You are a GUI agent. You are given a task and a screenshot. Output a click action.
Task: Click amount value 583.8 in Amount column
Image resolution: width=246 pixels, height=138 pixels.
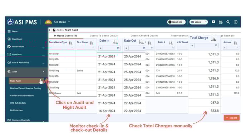point(236,93)
